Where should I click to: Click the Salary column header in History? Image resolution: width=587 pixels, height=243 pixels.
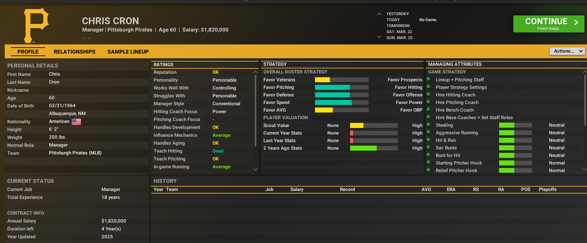point(297,189)
